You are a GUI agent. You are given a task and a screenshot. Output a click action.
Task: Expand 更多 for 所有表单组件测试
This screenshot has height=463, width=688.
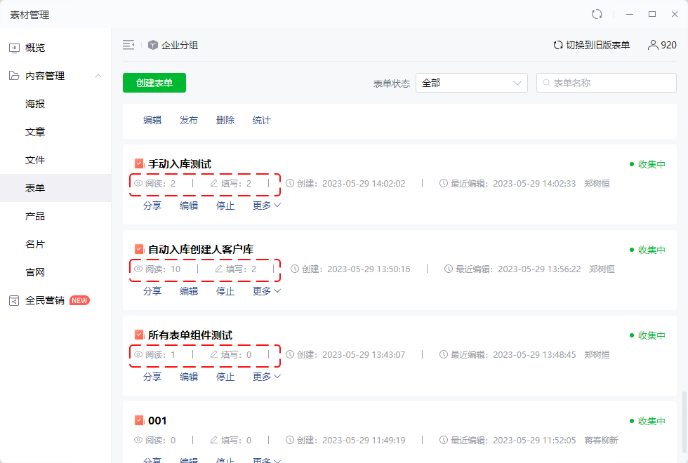pos(266,377)
